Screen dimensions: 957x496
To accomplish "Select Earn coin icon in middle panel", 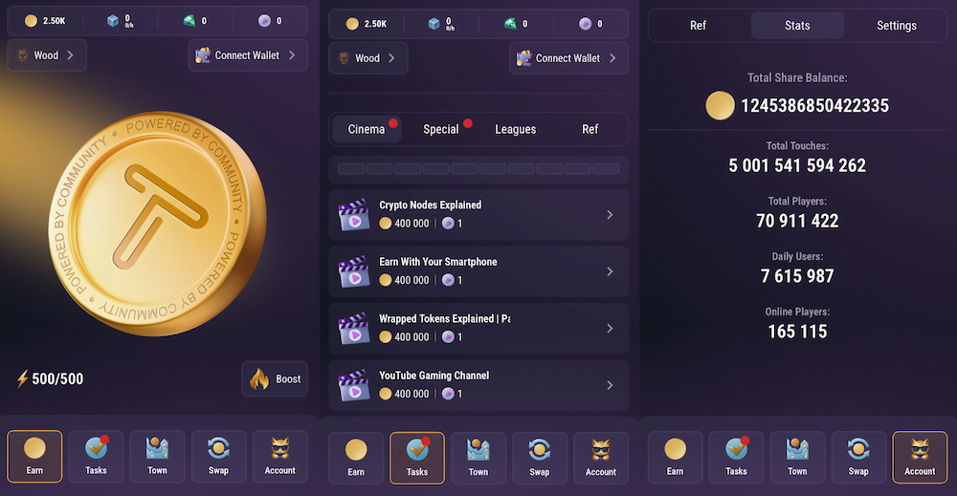I will (356, 458).
